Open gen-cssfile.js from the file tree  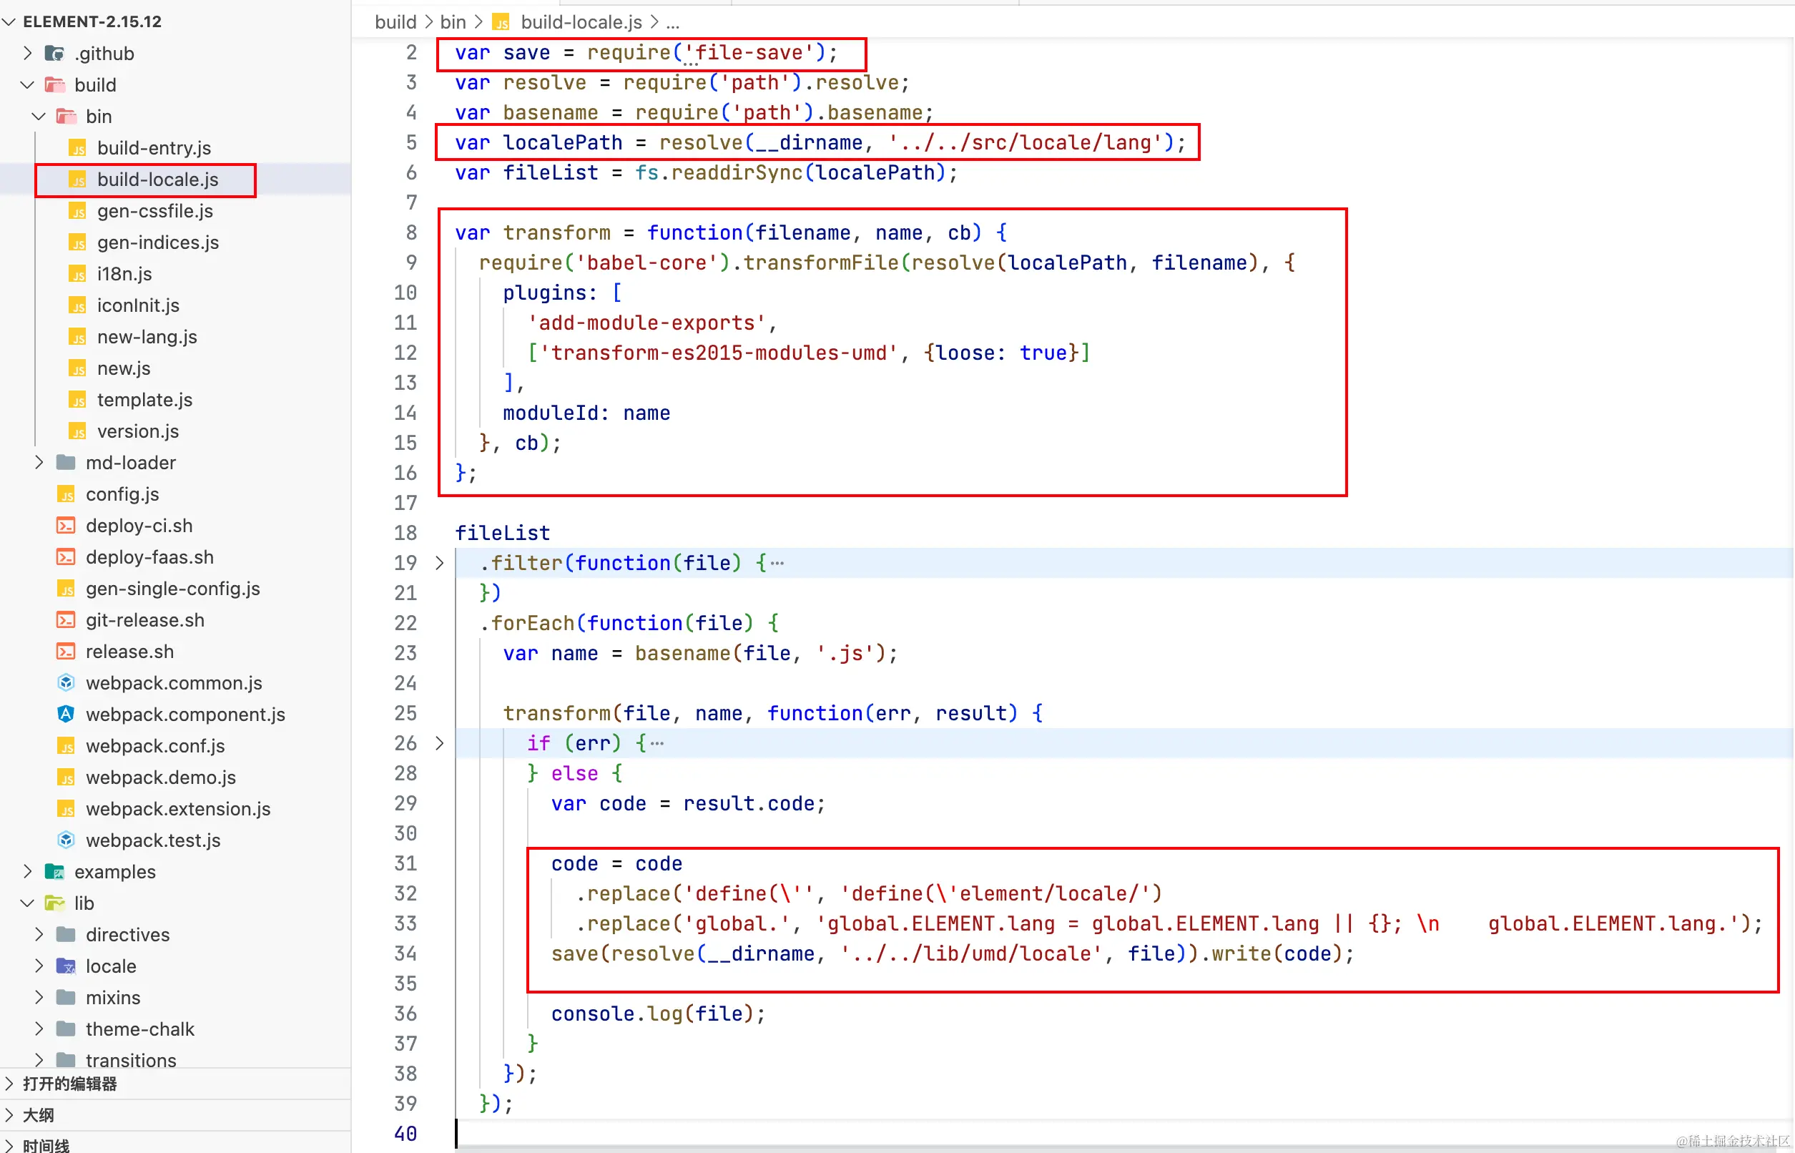click(155, 210)
